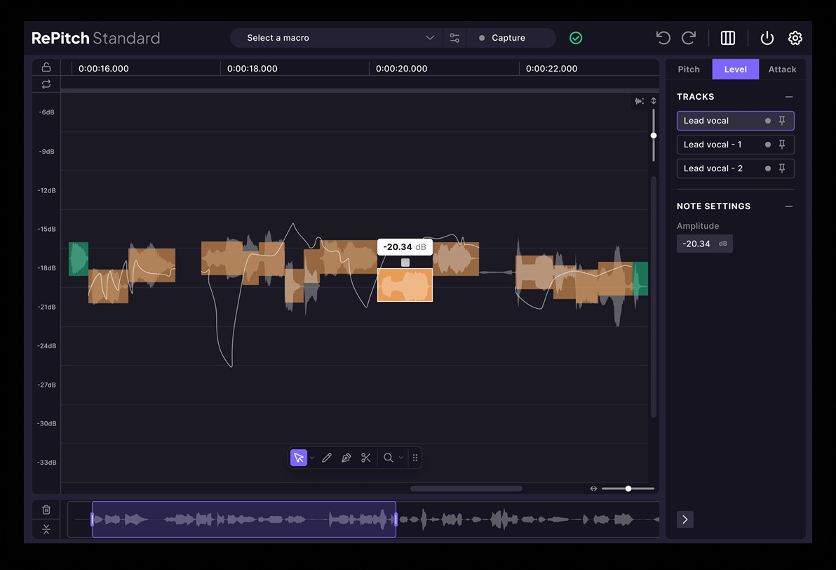Switch to the Attack tab
Image resolution: width=836 pixels, height=570 pixels.
click(x=781, y=69)
